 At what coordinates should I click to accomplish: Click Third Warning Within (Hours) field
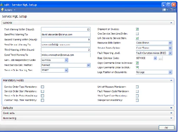click(x=66, y=50)
